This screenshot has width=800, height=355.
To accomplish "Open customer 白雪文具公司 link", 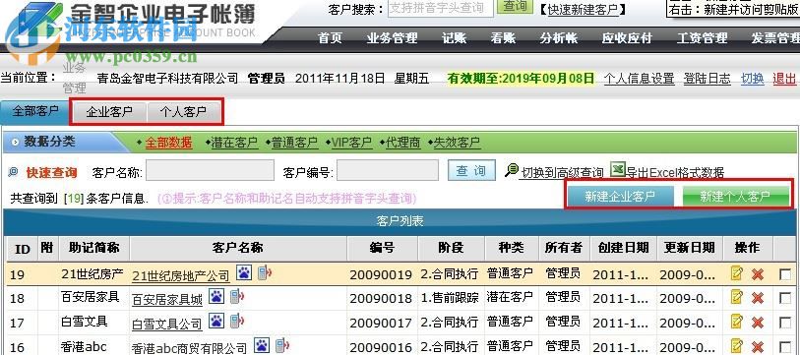I will coord(167,324).
